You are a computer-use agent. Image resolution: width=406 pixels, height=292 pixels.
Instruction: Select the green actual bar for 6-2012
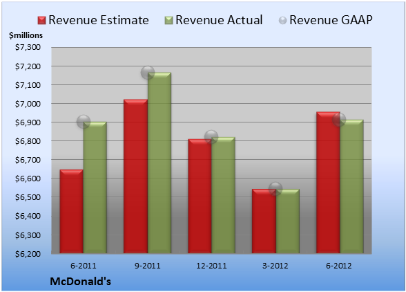tap(351, 186)
